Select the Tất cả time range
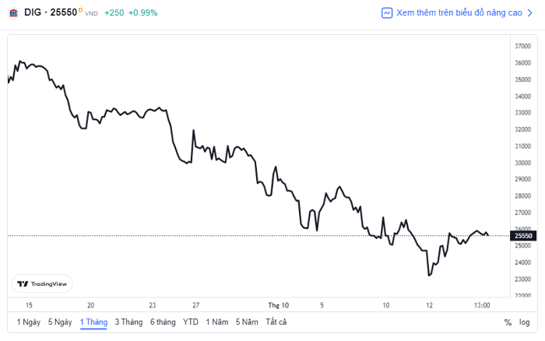This screenshot has width=545, height=341. pos(276,322)
